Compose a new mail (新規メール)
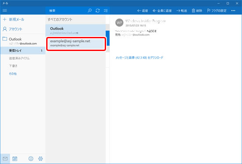This screenshot has width=242, height=164. coord(14,19)
